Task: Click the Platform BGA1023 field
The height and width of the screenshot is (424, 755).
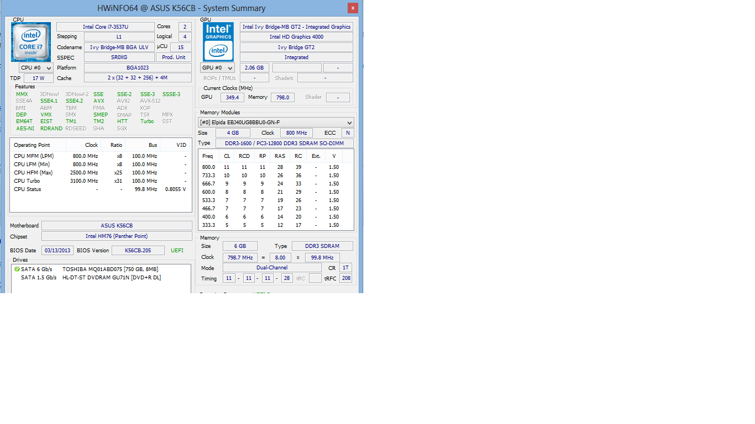Action: coord(138,68)
